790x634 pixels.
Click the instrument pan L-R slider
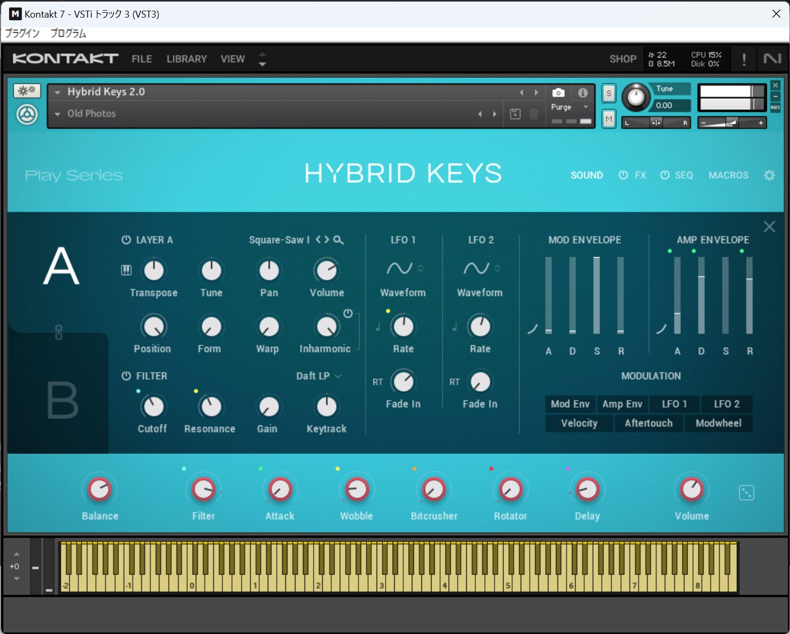(656, 123)
